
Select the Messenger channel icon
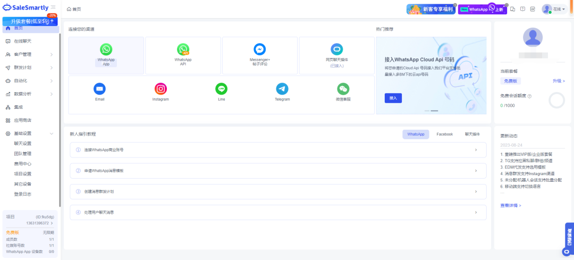tap(260, 49)
